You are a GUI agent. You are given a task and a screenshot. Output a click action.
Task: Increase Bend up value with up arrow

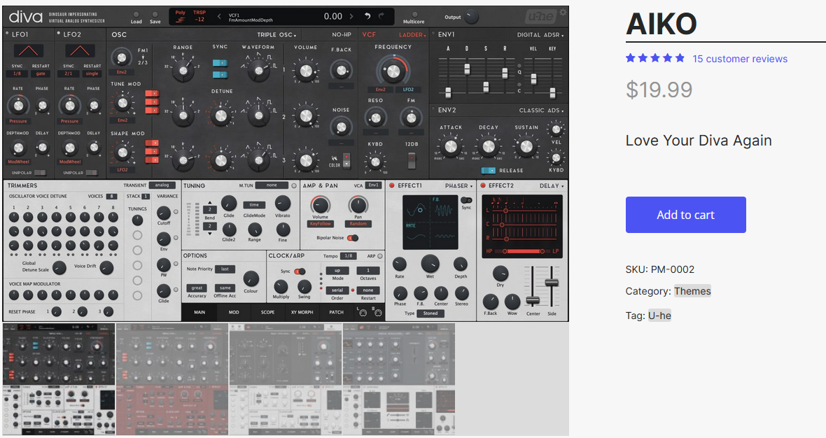click(210, 203)
